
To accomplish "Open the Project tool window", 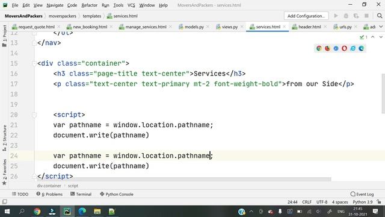I will [4, 36].
